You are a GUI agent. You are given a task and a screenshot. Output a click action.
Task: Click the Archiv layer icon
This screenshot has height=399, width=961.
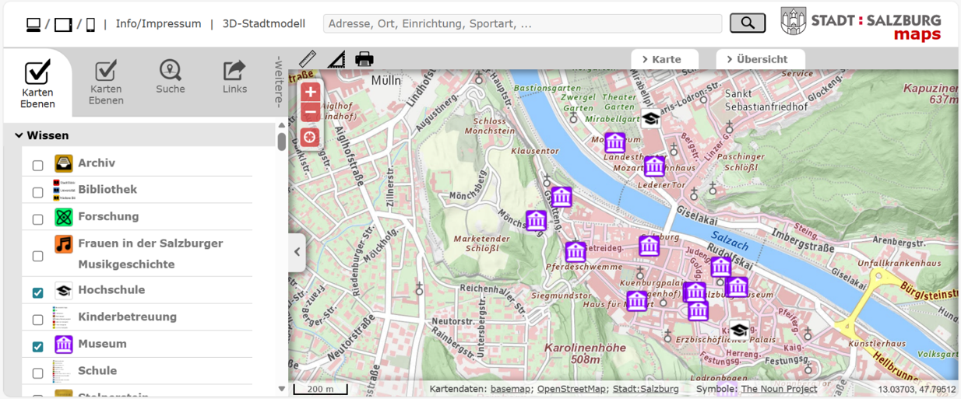pos(64,163)
